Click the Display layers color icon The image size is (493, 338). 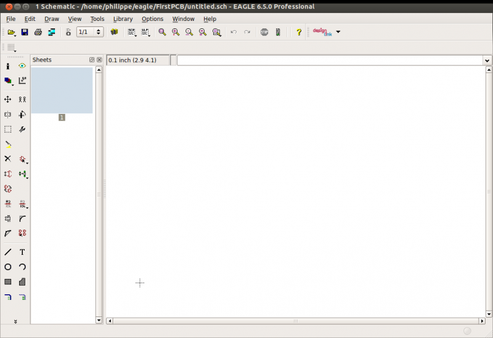click(8, 81)
